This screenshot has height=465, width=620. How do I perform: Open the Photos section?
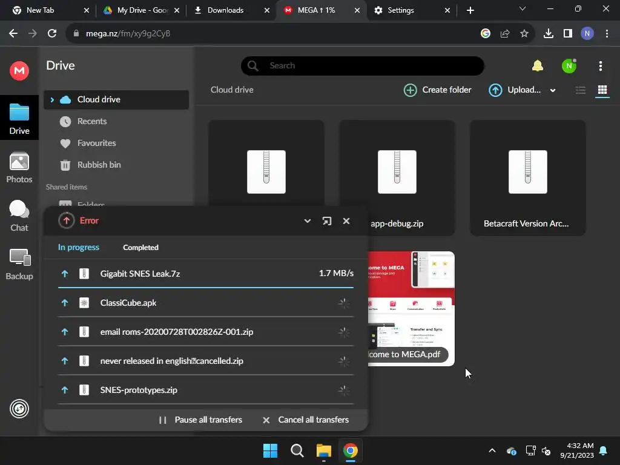click(x=19, y=167)
